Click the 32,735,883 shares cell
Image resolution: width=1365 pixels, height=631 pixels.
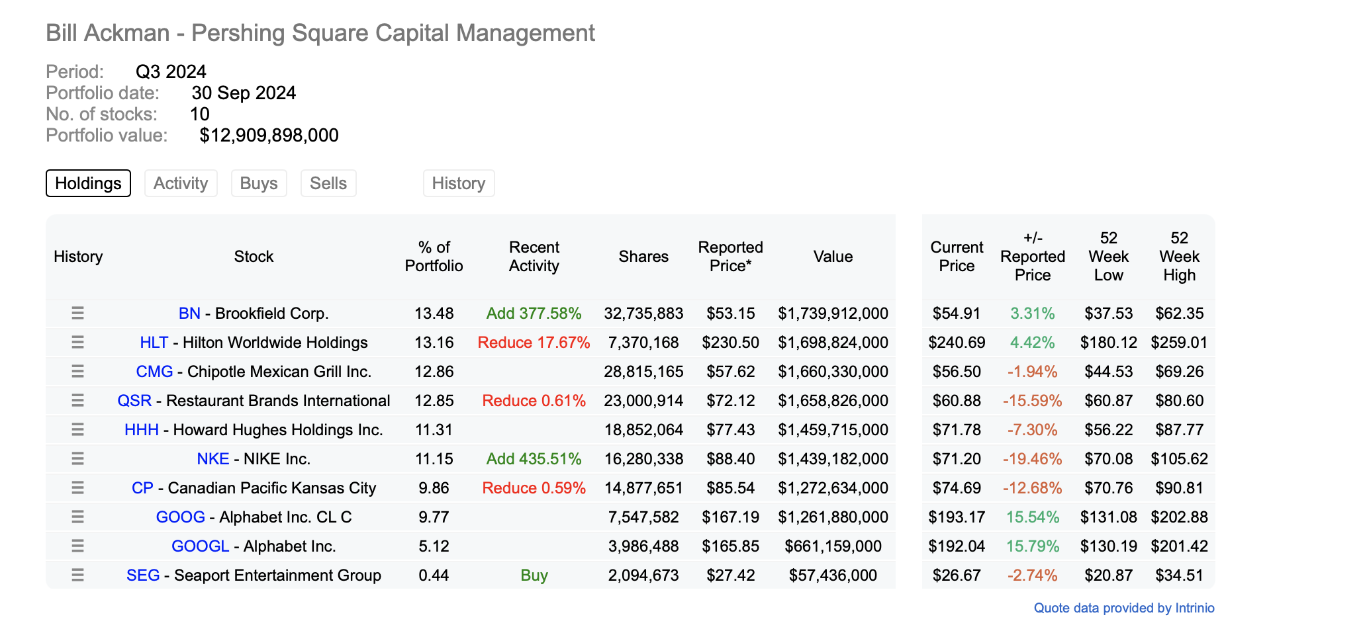[x=643, y=313]
